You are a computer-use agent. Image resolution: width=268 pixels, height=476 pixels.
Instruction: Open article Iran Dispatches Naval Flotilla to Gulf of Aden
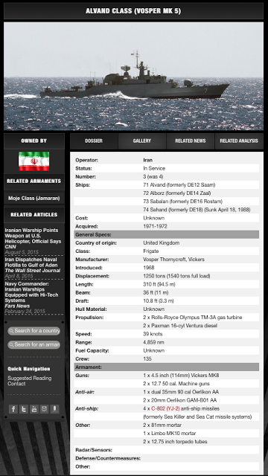(31, 263)
